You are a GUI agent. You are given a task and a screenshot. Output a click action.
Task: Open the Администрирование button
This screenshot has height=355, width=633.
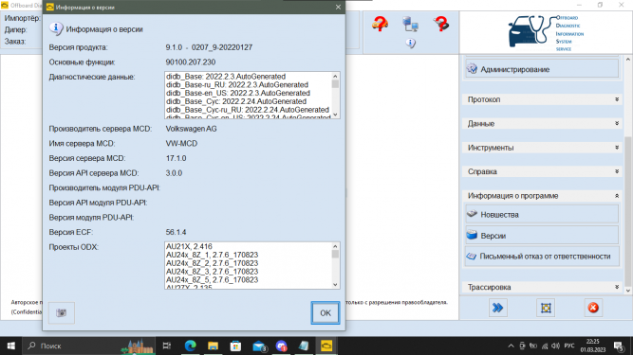(x=542, y=69)
